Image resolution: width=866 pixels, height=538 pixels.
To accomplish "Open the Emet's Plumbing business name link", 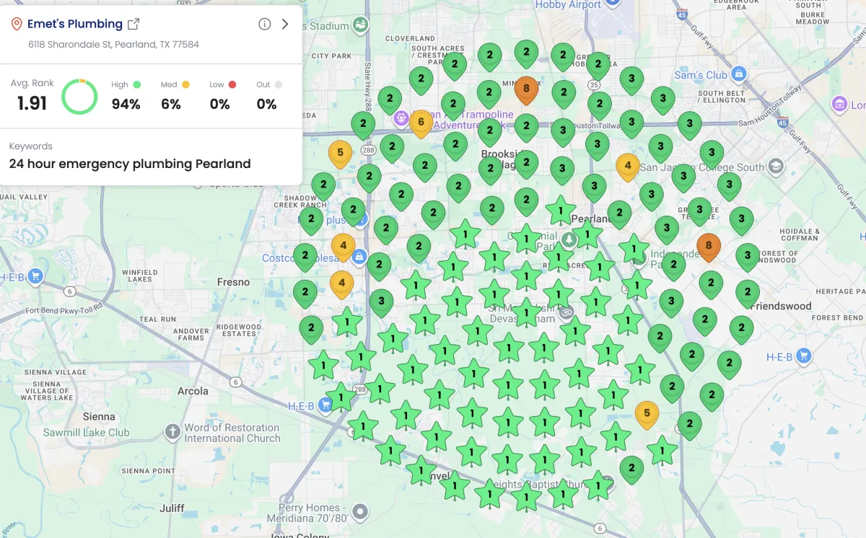I will click(x=75, y=24).
